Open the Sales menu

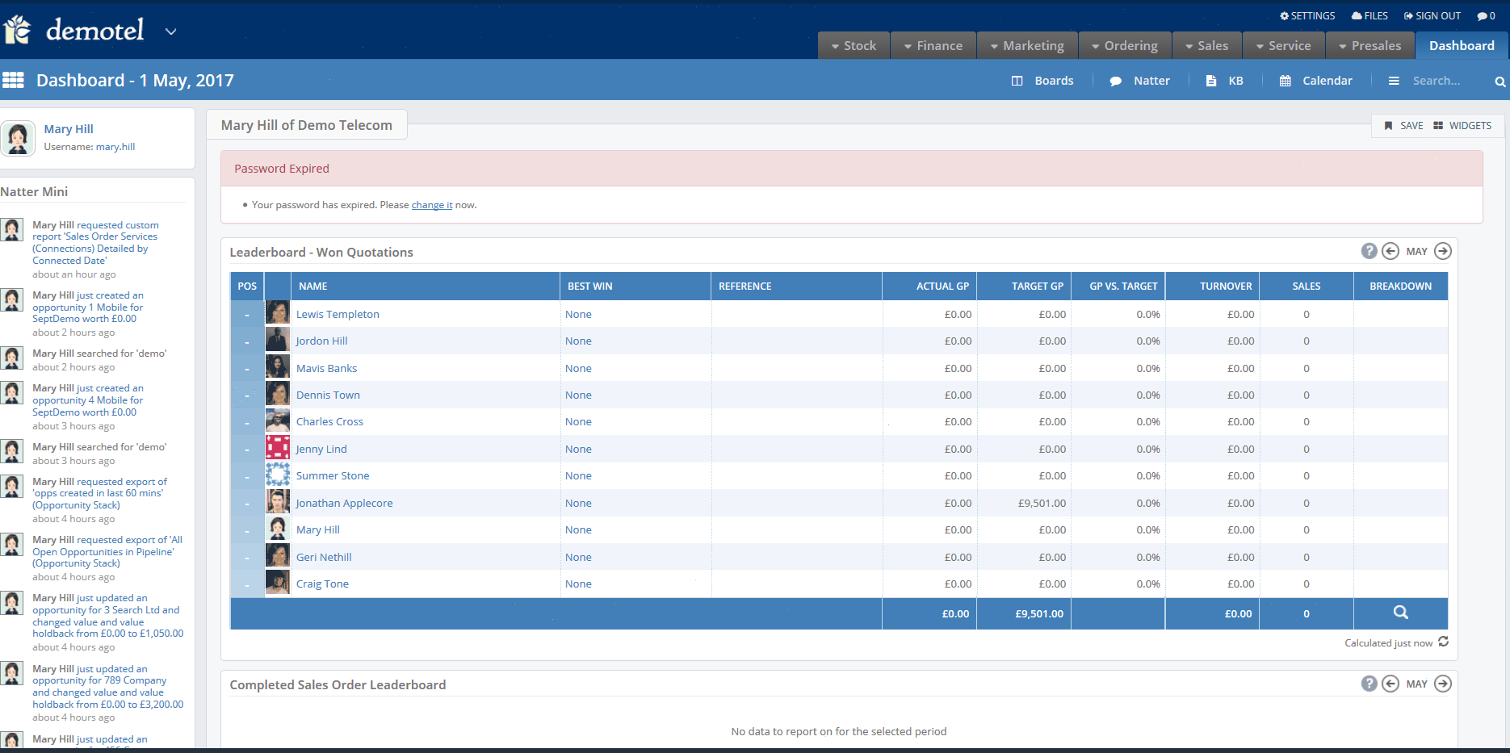pyautogui.click(x=1206, y=45)
